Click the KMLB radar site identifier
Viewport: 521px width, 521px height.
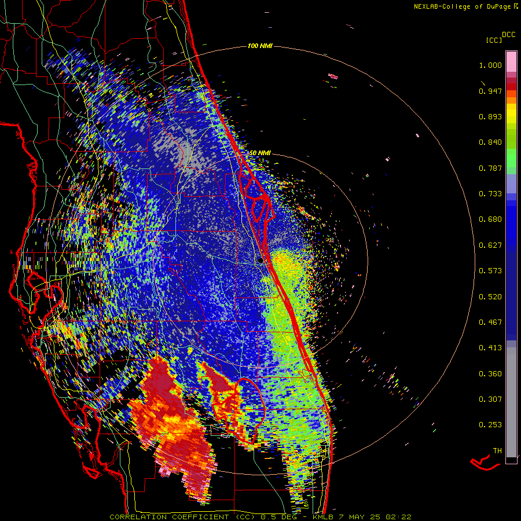point(323,517)
